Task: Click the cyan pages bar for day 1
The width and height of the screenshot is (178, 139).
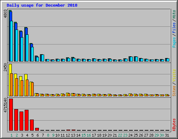Action: (x=11, y=41)
